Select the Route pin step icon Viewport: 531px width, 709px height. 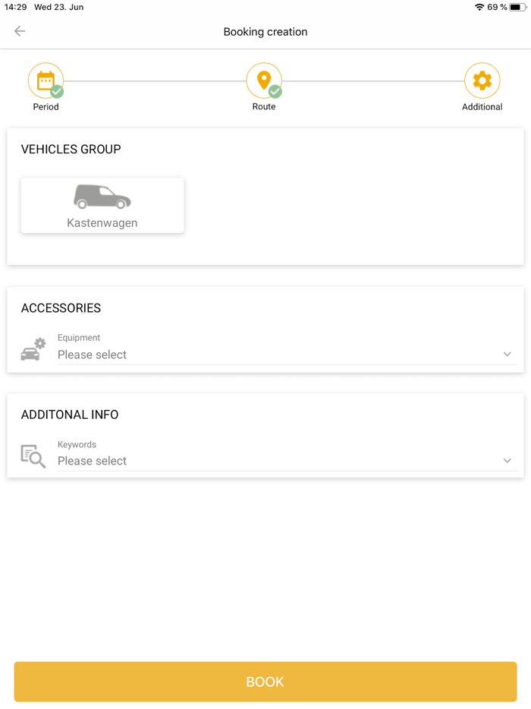click(264, 80)
